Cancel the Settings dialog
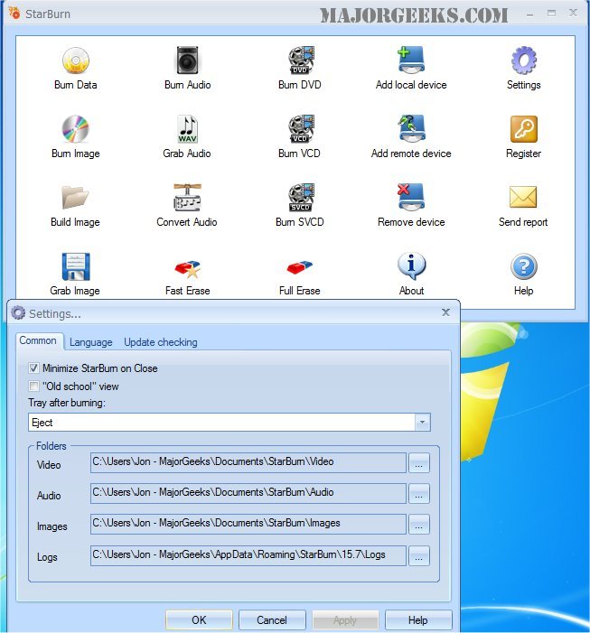This screenshot has height=633, width=590. coord(272,619)
